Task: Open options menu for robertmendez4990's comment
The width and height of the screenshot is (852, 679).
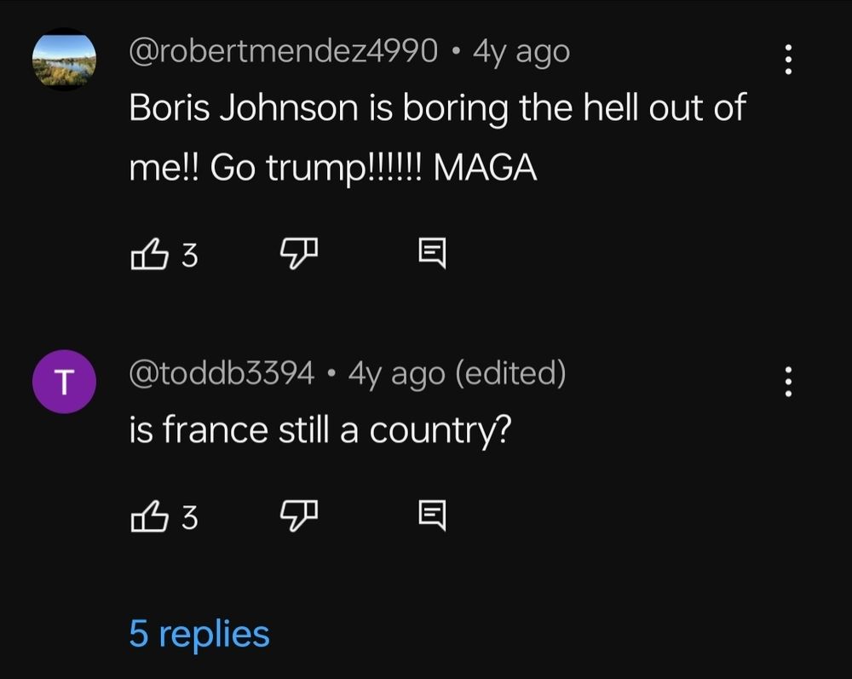Action: click(788, 58)
